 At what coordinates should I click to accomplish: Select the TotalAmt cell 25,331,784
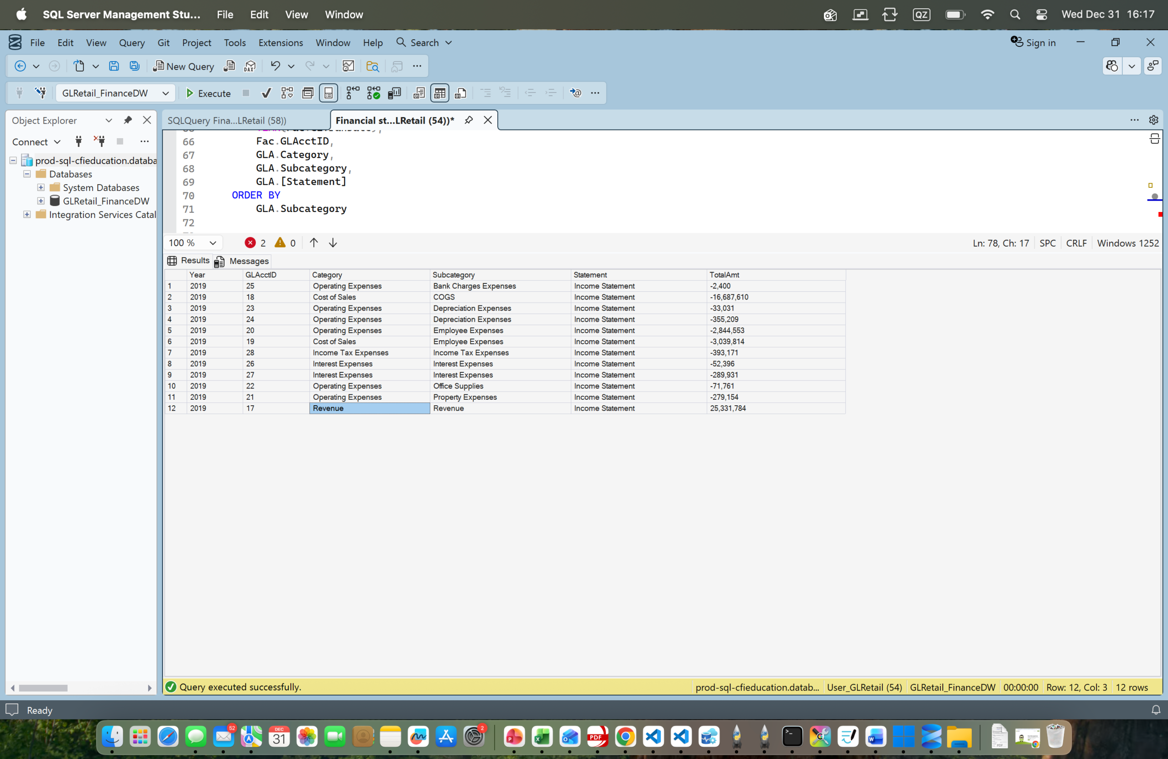click(728, 408)
